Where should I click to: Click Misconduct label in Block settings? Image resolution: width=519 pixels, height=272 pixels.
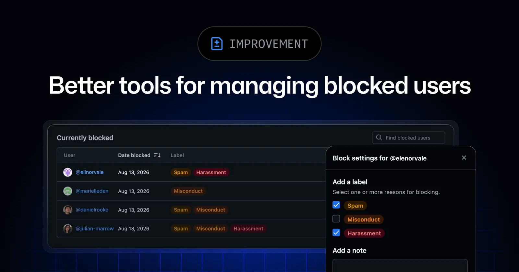(364, 220)
